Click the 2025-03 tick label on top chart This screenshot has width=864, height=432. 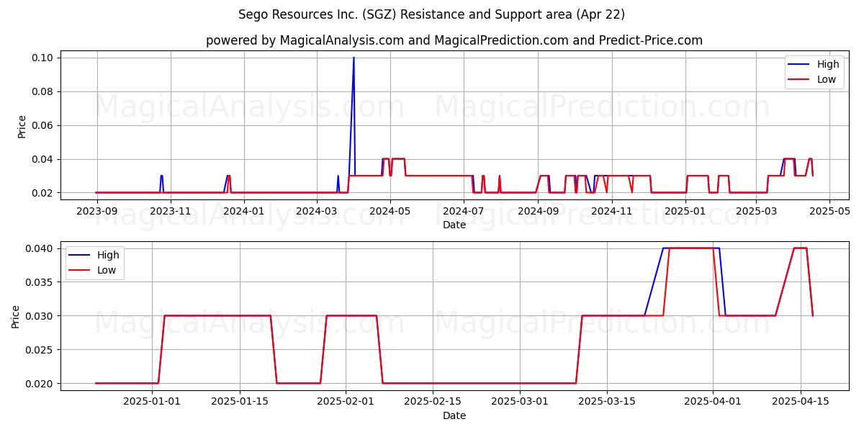[x=756, y=212]
